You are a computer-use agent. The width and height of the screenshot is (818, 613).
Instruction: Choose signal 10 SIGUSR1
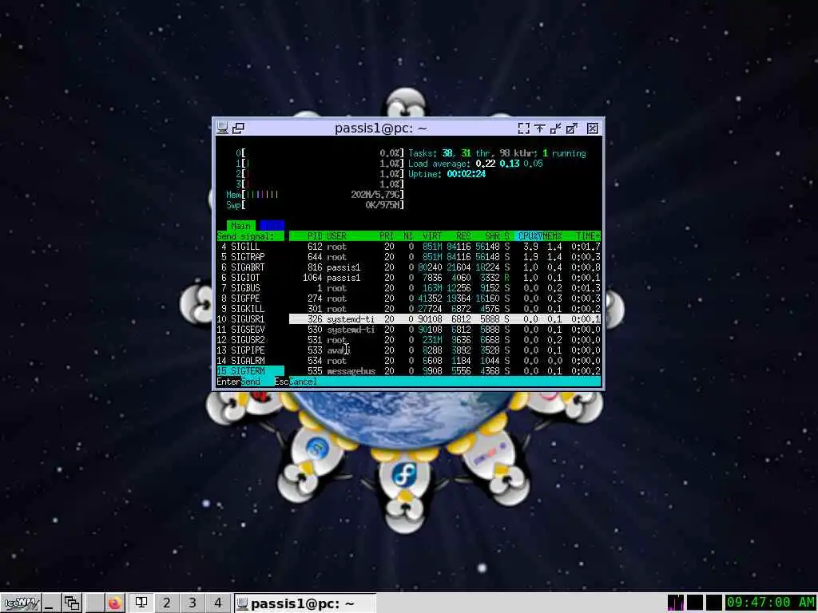[x=250, y=319]
